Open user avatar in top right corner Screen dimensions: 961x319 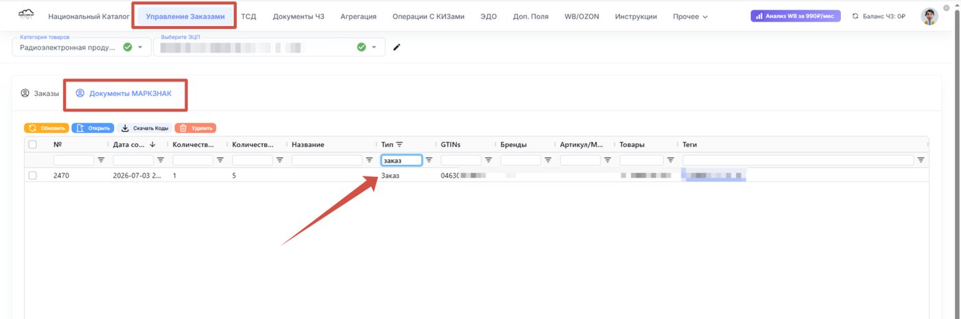(x=929, y=16)
